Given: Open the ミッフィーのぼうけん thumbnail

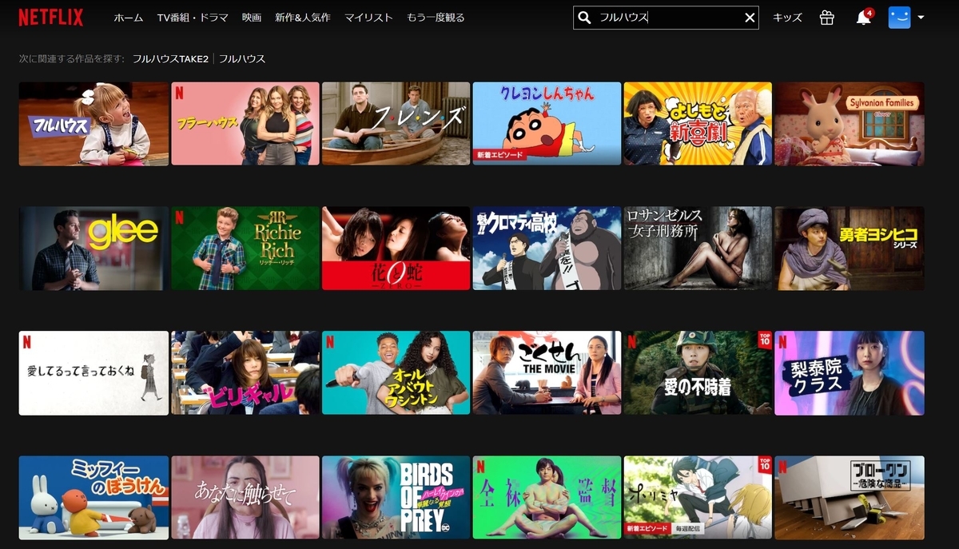Looking at the screenshot, I should 94,498.
